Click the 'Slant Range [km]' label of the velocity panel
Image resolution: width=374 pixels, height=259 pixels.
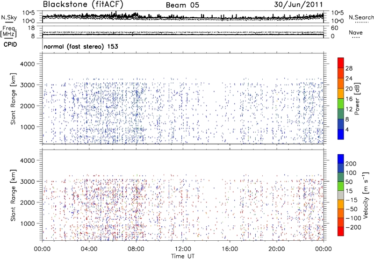[x=13, y=195]
